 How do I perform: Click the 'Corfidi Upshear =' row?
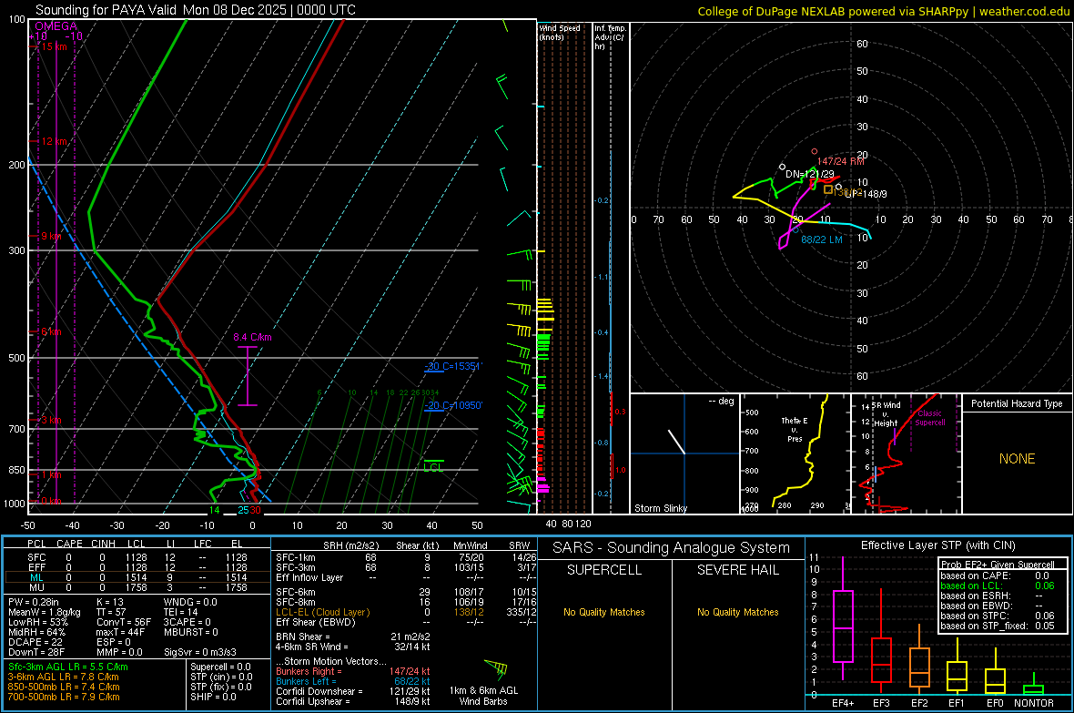[353, 701]
